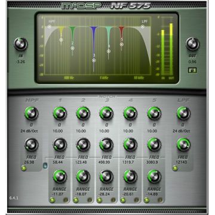Click the notch 4 RANGE knob
This screenshot has width=215, height=215.
pos(130,176)
